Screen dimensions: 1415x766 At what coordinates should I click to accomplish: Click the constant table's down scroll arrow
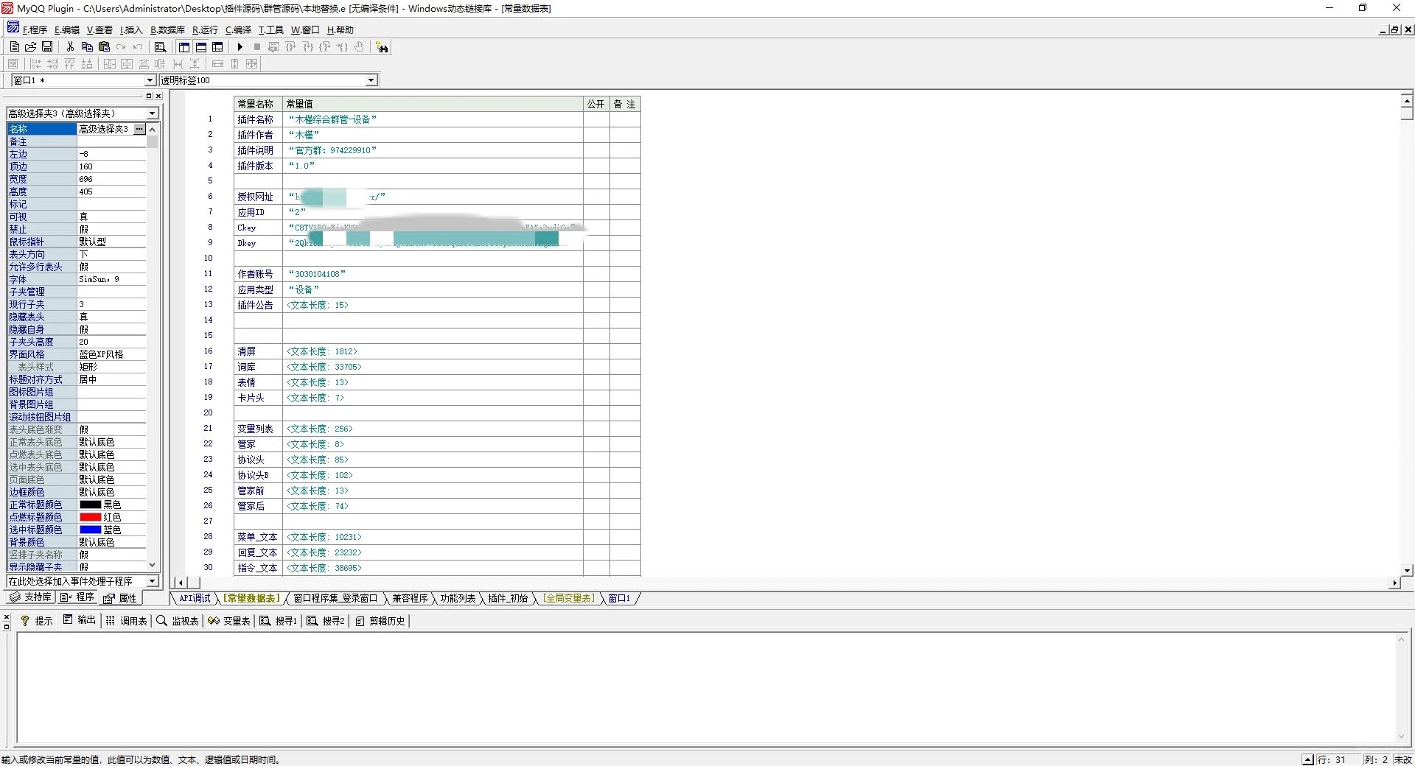point(1407,570)
